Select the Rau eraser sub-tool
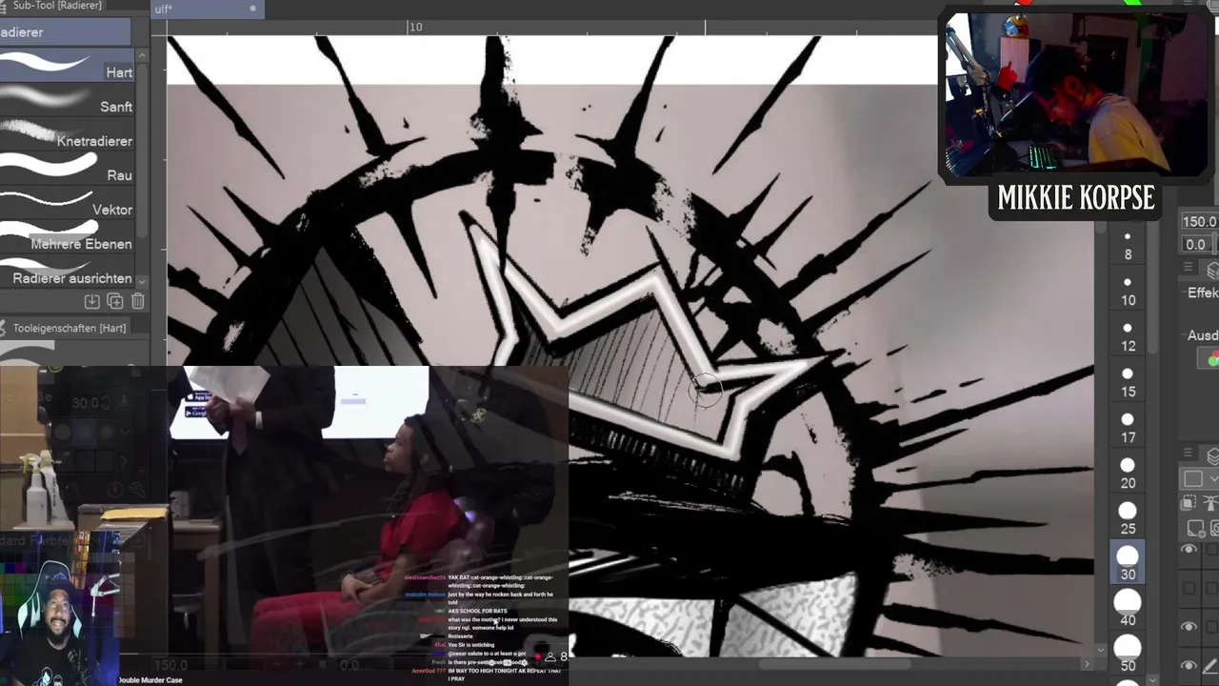This screenshot has width=1219, height=686. click(x=67, y=169)
